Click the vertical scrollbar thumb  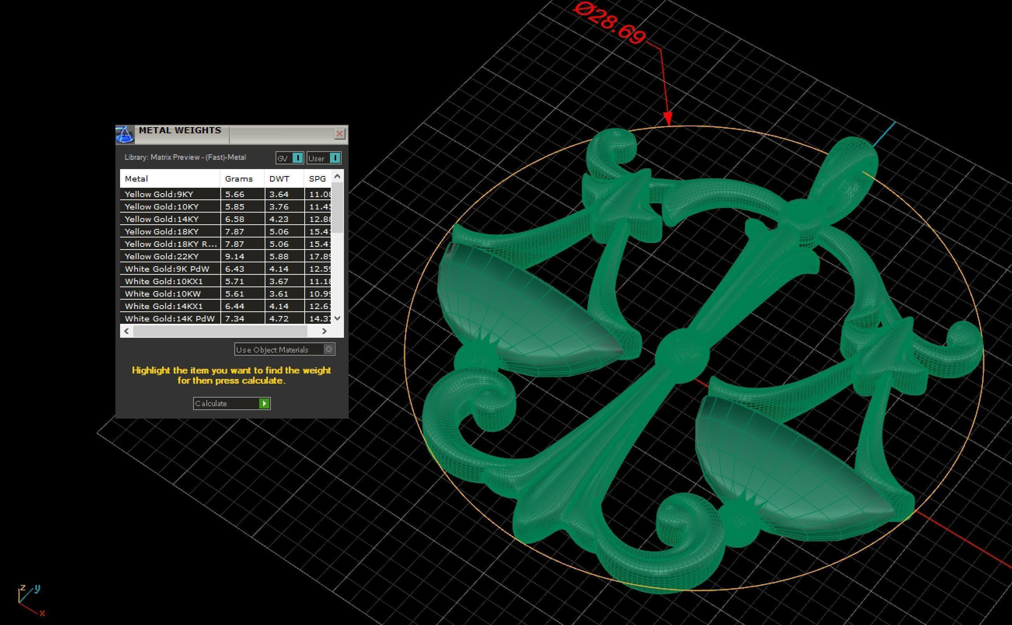point(338,208)
